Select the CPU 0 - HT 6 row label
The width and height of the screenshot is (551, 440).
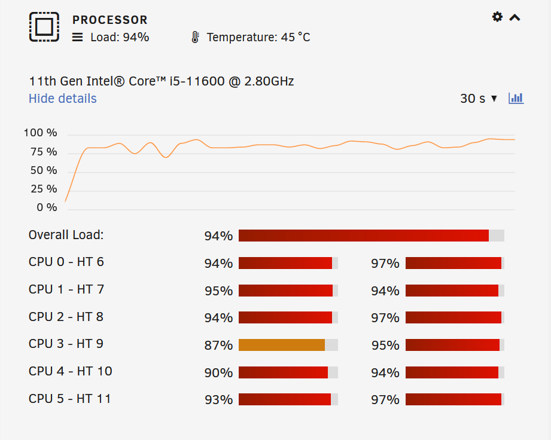(66, 262)
